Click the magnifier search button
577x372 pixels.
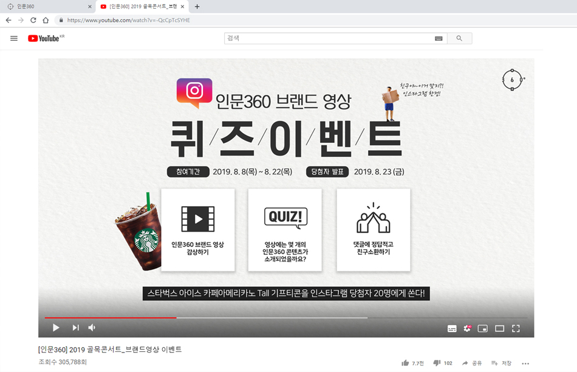point(459,38)
